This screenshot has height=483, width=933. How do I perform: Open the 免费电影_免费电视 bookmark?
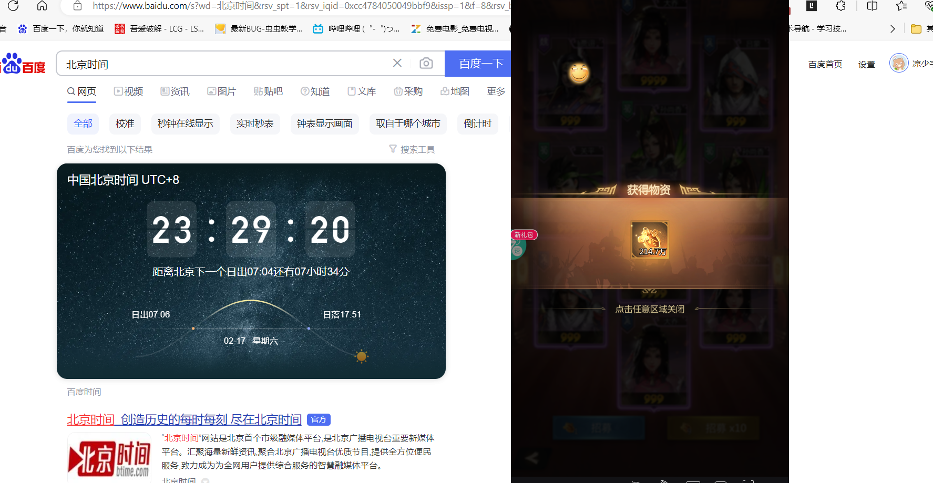coord(455,28)
